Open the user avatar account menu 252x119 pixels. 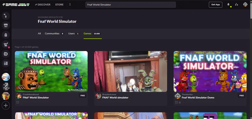coord(245,4)
